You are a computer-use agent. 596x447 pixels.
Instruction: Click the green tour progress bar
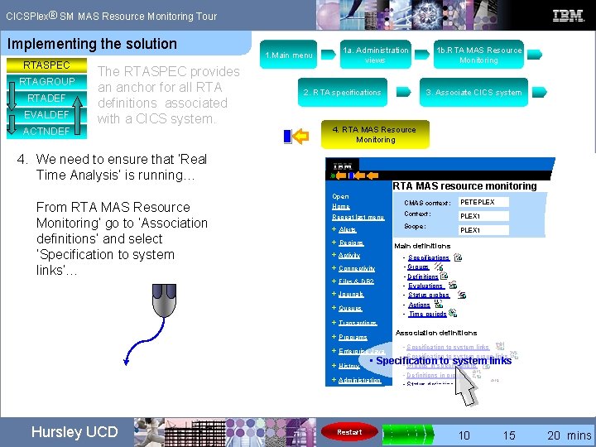coord(407,435)
